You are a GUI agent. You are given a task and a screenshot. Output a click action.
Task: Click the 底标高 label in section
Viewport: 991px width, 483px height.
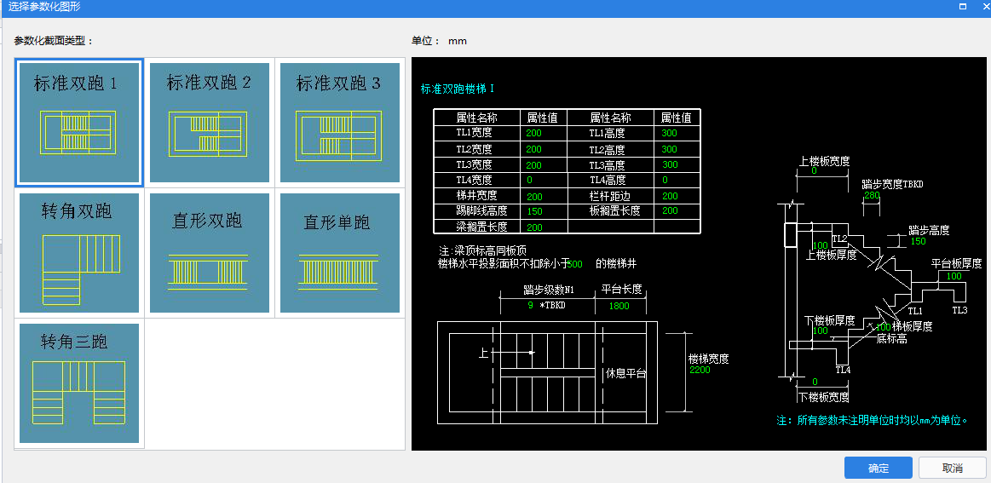(892, 339)
